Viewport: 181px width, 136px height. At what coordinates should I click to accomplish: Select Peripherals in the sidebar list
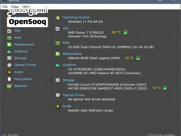tap(23, 79)
